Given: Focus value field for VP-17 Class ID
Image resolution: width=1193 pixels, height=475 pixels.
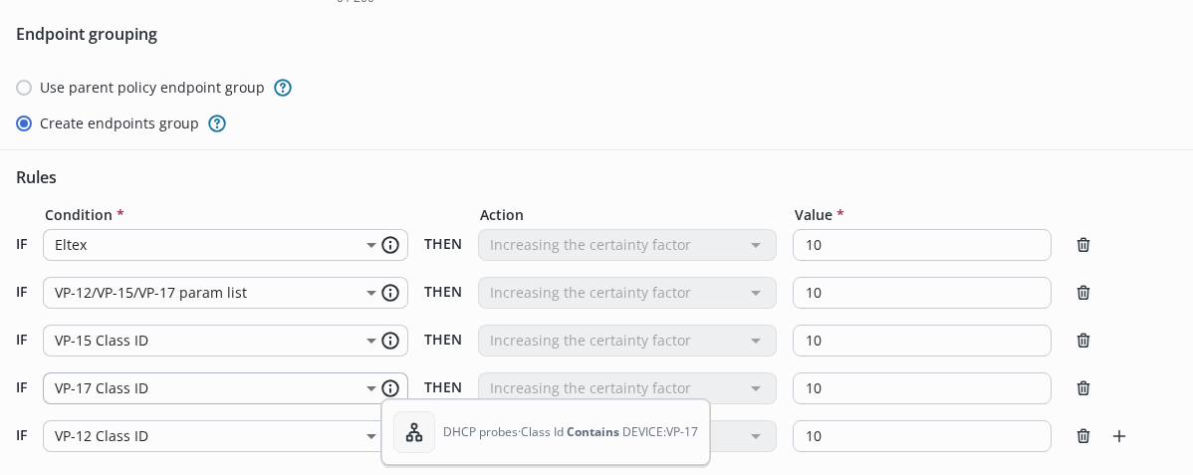Looking at the screenshot, I should point(921,388).
